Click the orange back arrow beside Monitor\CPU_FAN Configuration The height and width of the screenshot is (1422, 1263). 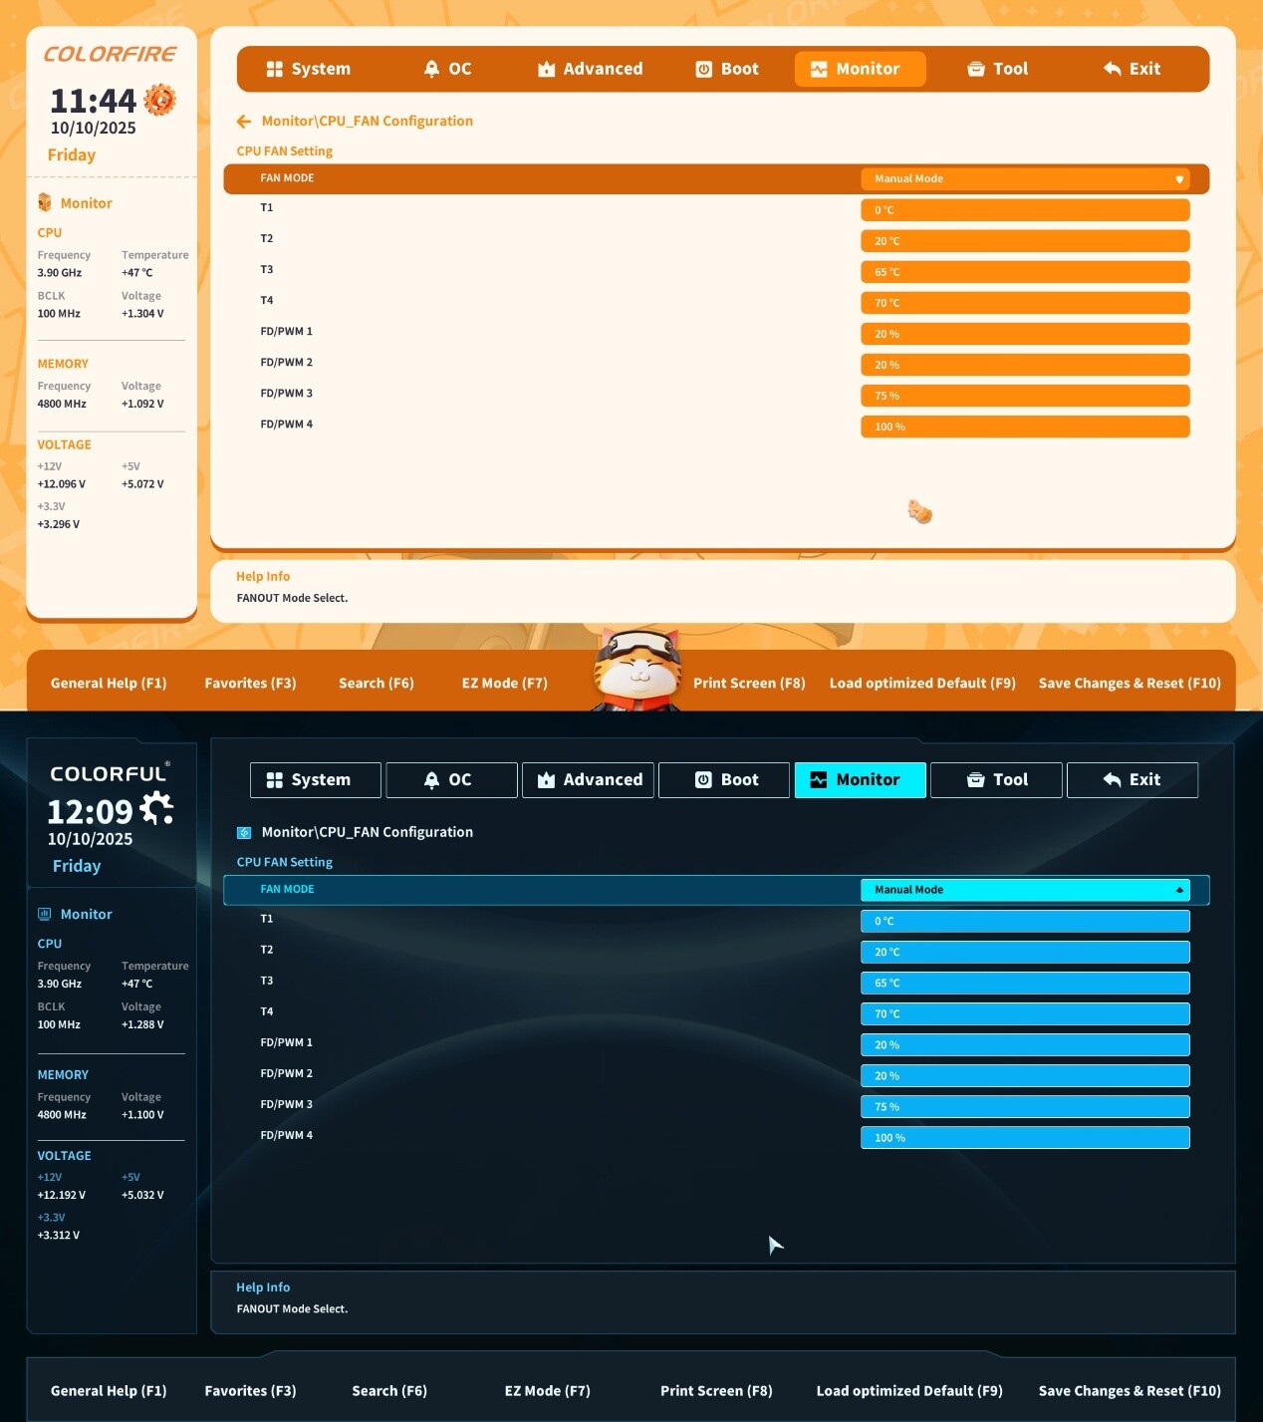click(x=244, y=122)
